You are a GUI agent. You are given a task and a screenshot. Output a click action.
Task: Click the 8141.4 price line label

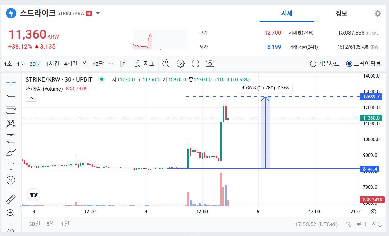tap(370, 169)
